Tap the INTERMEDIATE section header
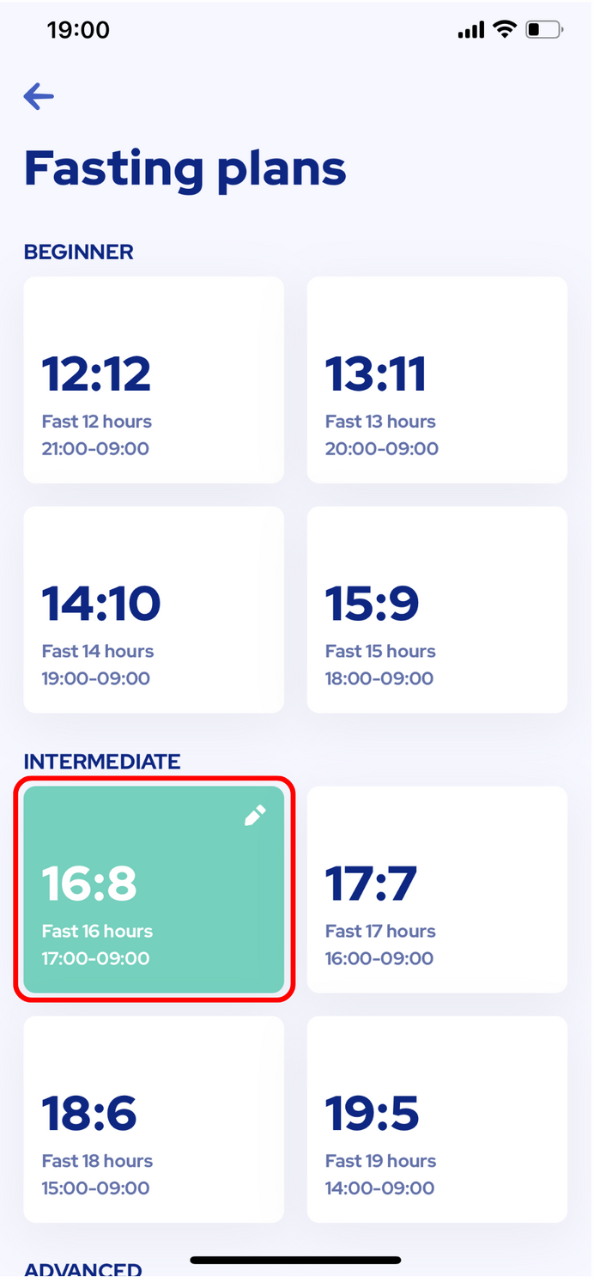 pyautogui.click(x=102, y=762)
